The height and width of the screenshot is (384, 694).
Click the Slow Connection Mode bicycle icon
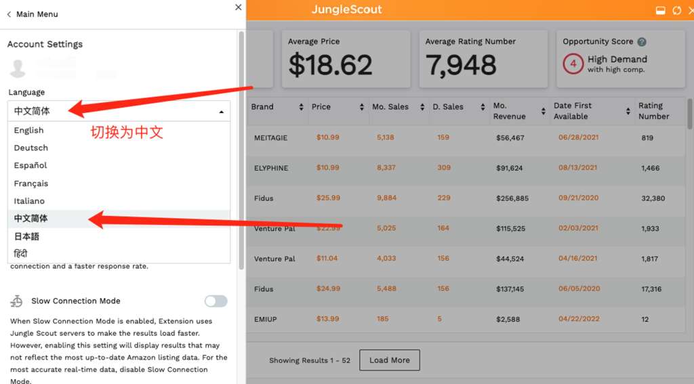coord(16,301)
